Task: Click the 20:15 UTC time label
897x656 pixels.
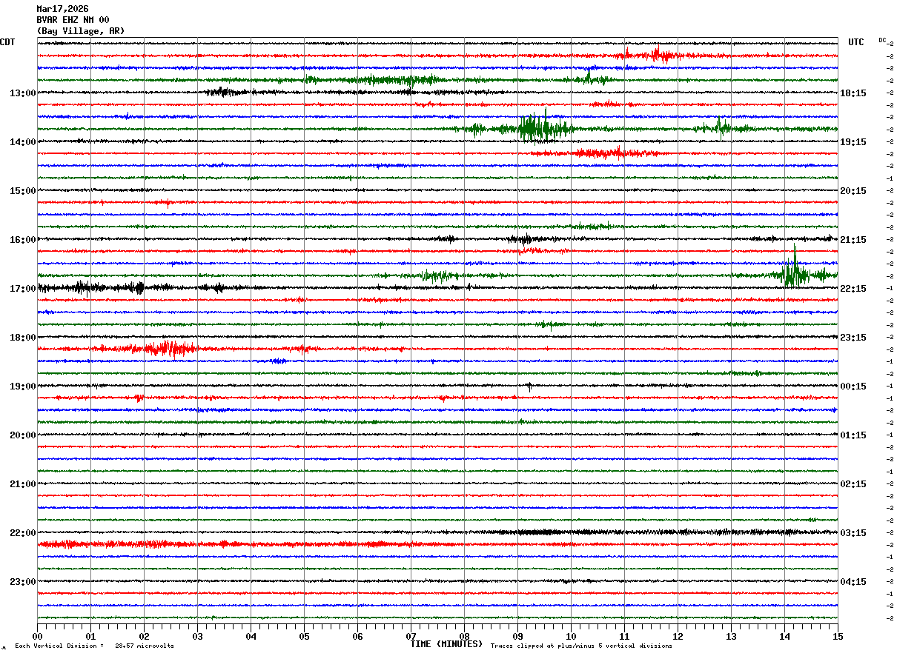Action: [x=853, y=191]
